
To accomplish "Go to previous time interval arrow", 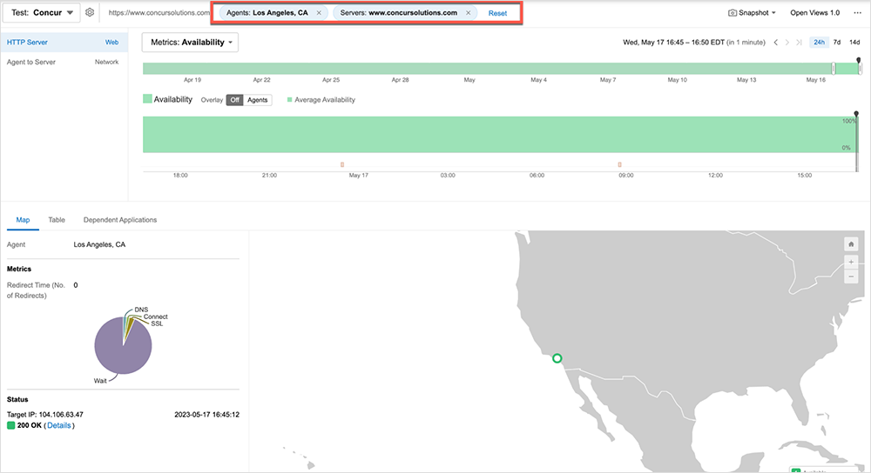I will (776, 42).
